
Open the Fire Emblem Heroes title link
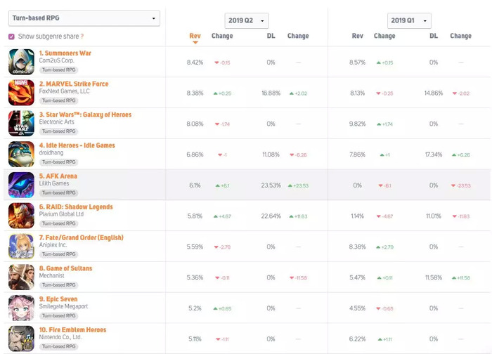72,329
